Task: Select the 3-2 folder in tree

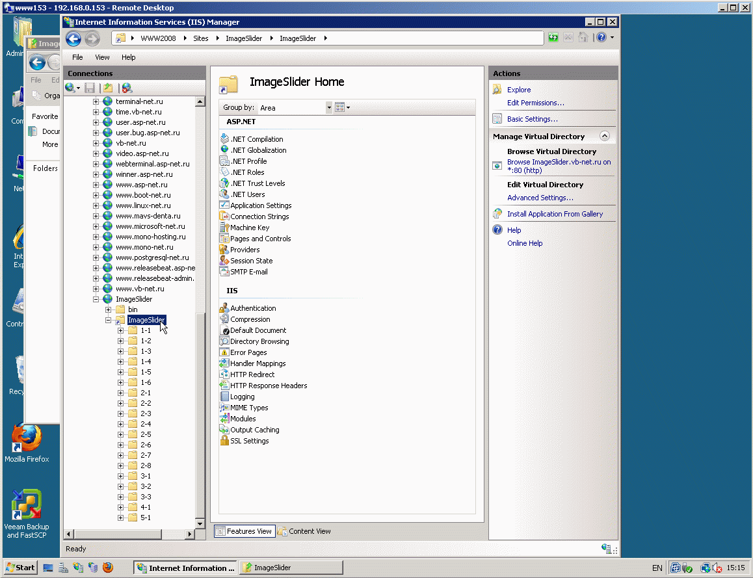Action: pos(146,486)
